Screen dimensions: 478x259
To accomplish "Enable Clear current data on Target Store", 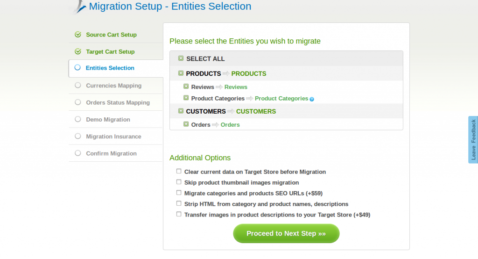I will click(179, 172).
